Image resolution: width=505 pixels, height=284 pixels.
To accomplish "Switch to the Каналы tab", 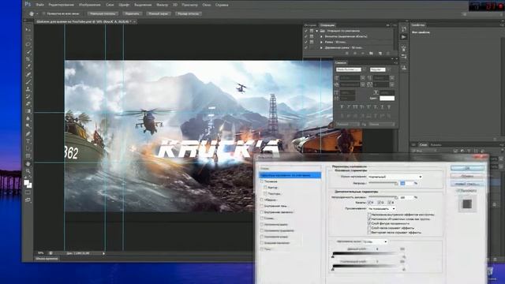I will tap(436, 145).
